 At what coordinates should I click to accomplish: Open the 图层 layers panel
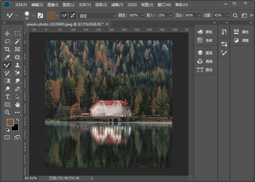(x=205, y=53)
